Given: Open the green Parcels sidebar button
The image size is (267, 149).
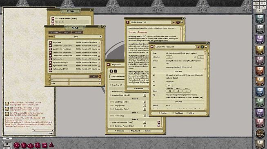Looking at the screenshot, I should click(260, 102).
